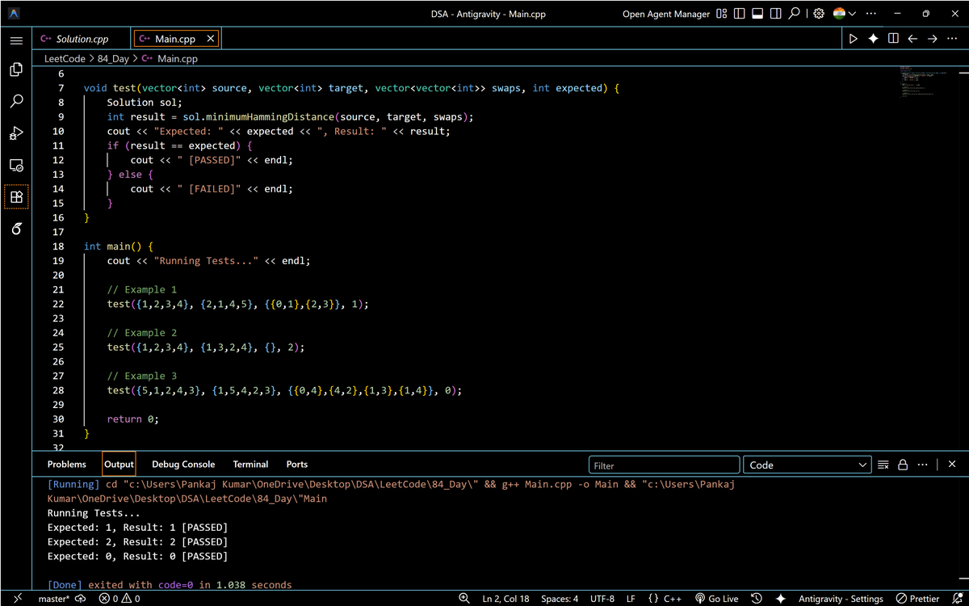Open the Ports panel tab

(297, 465)
